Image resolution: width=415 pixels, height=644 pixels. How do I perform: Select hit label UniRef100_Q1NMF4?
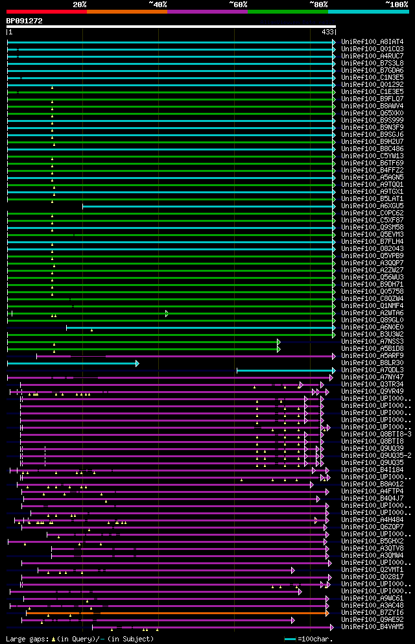coord(372,306)
